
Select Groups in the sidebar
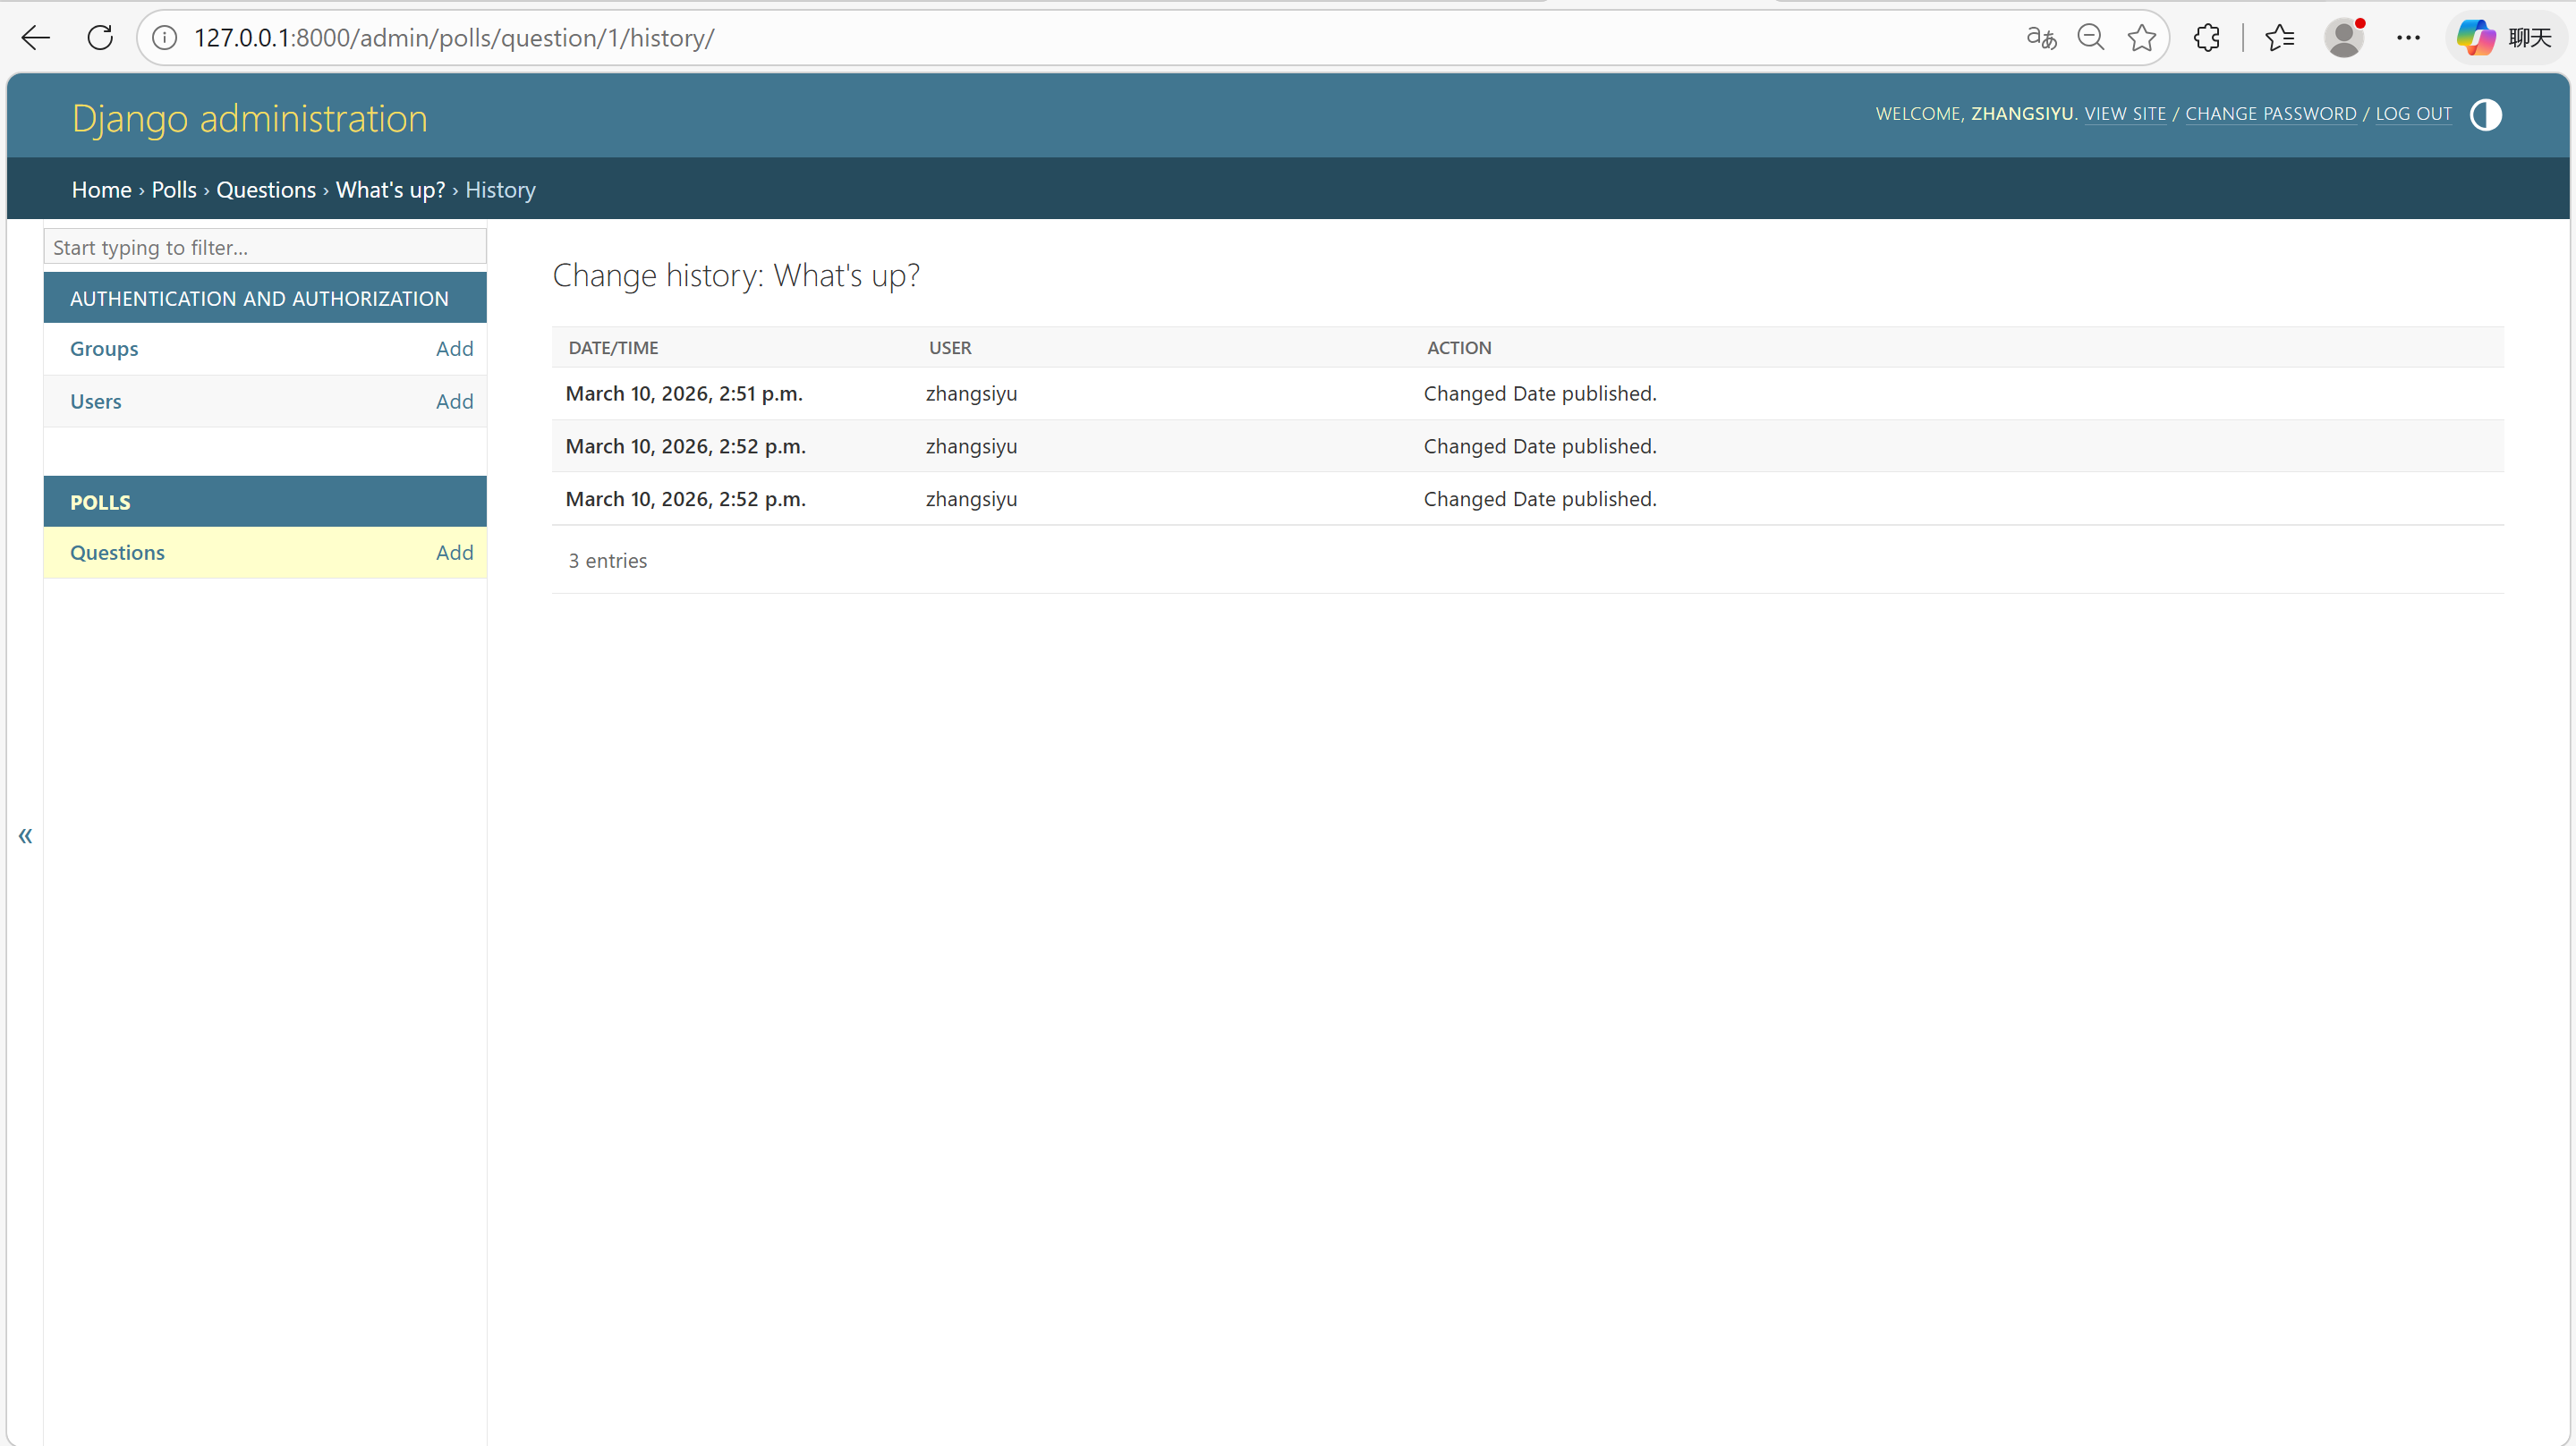[104, 349]
